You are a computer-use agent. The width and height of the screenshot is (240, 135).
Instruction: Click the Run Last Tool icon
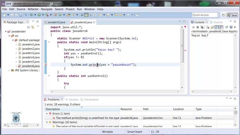[x=47, y=15]
